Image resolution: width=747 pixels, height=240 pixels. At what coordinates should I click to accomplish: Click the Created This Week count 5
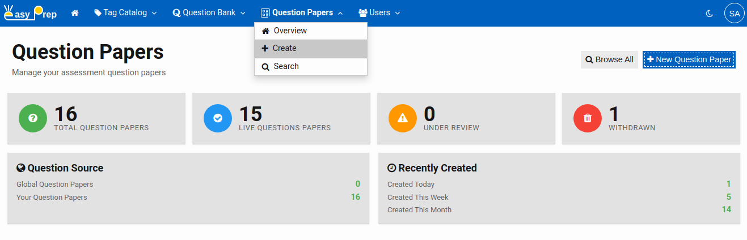[x=728, y=197]
